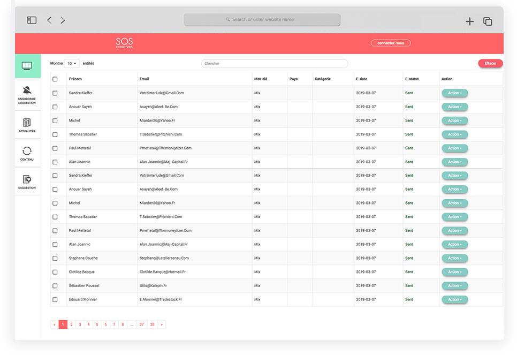Image resolution: width=517 pixels, height=355 pixels.
Task: Open Action dropdown for Sébastien Roussel
Action: pos(455,286)
